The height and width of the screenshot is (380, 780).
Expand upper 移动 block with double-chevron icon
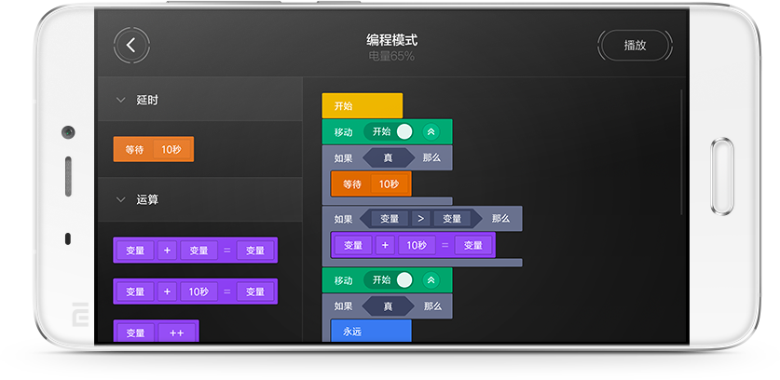point(431,131)
